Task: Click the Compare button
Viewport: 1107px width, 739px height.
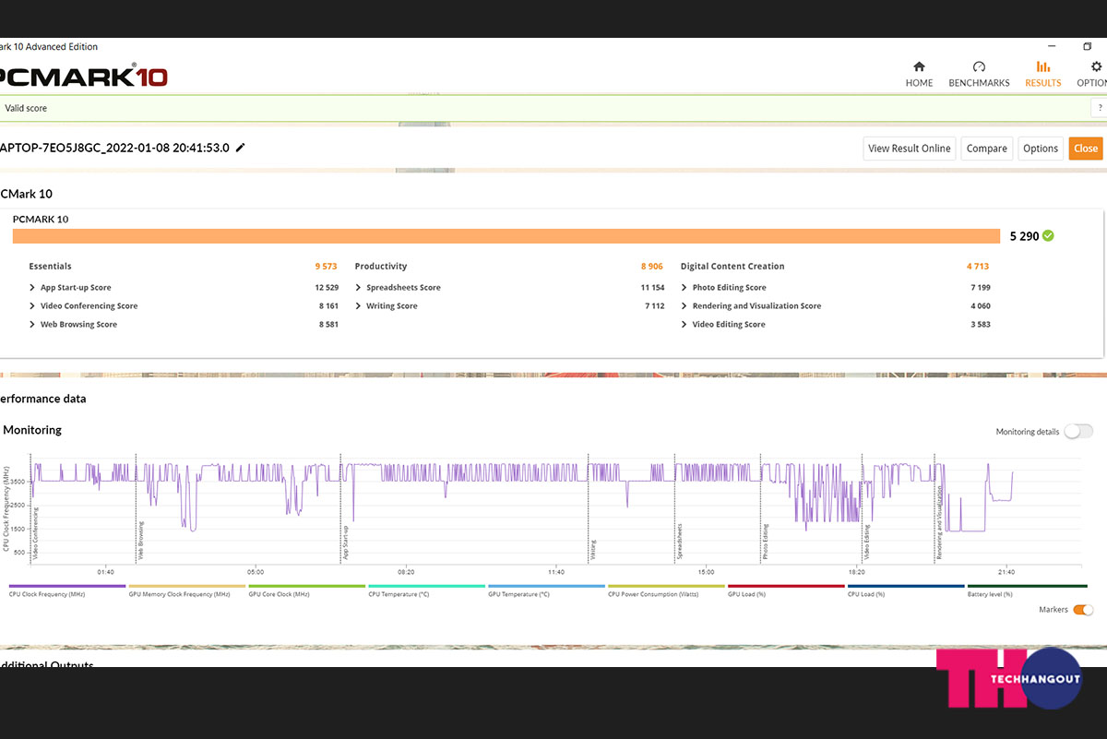Action: [986, 149]
